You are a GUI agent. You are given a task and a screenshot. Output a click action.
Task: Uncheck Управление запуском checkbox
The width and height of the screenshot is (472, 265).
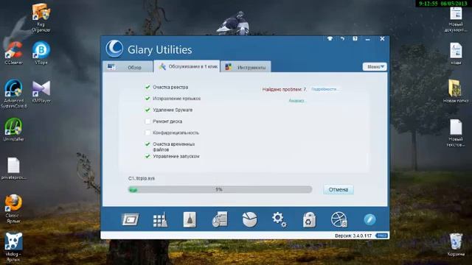[147, 156]
